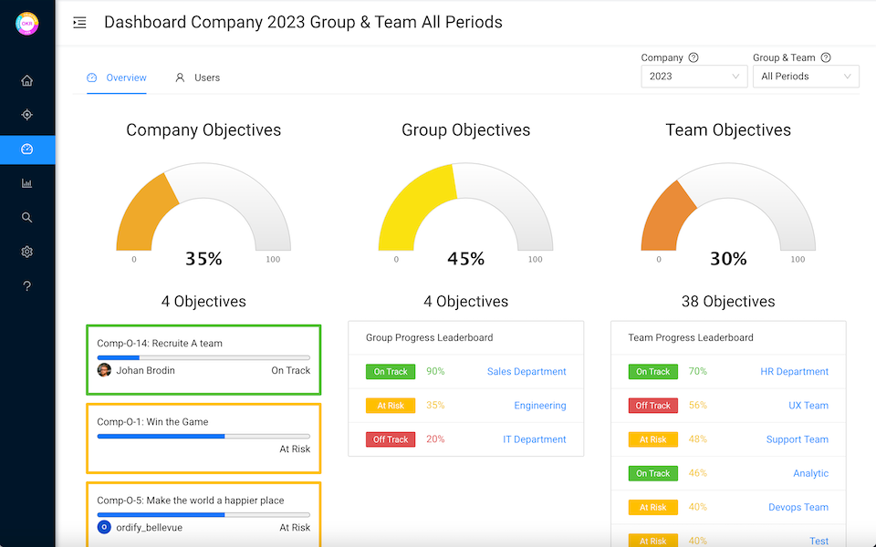
Task: Expand the All Periods dropdown
Action: pos(806,77)
